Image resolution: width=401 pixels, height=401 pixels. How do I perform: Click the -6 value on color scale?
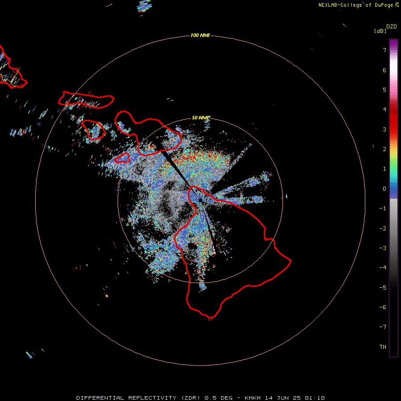(x=383, y=307)
